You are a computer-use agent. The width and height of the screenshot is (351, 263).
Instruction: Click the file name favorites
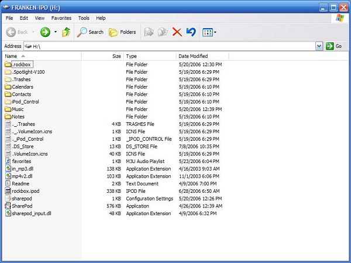(22, 161)
